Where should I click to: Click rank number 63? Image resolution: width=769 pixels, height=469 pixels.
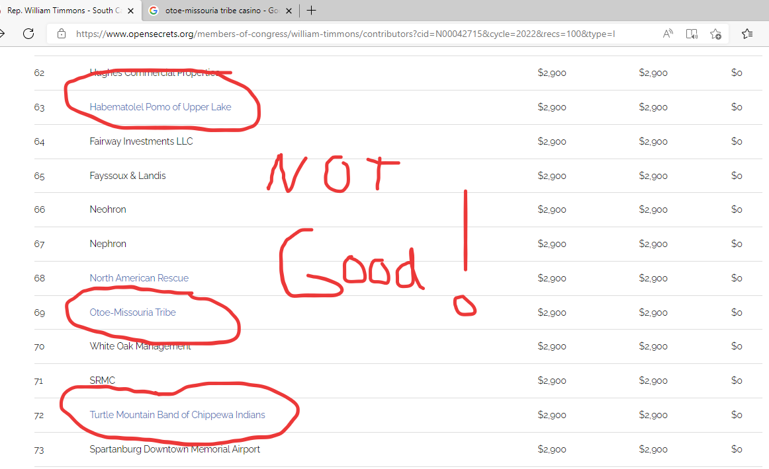pos(39,107)
